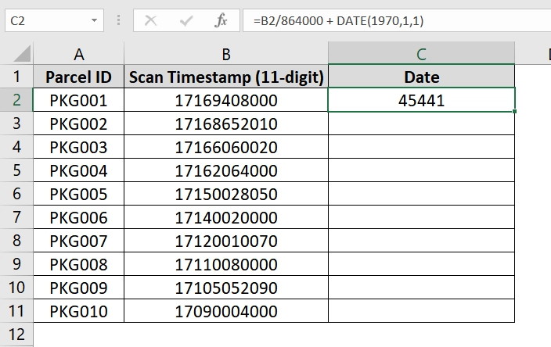
Task: Select row 3 header
Action: [x=16, y=123]
